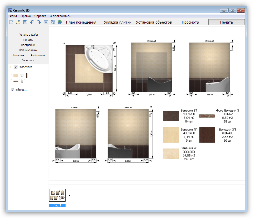Toggle the Таблиц... checkbox
Screen dimensions: 253x218
[x=13, y=90]
